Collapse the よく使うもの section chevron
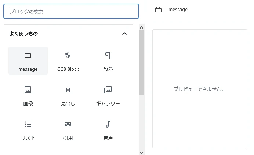Image resolution: width=254 pixels, height=155 pixels. pyautogui.click(x=124, y=34)
